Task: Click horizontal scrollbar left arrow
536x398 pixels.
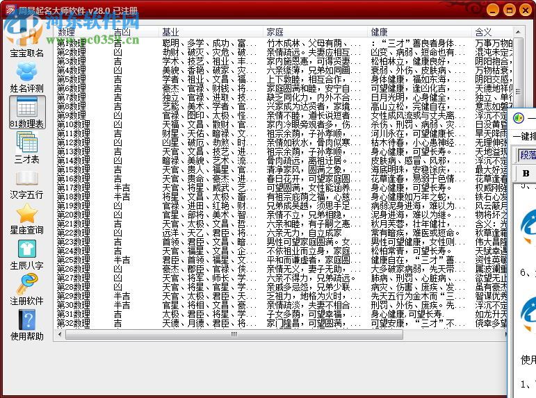Action: 60,334
